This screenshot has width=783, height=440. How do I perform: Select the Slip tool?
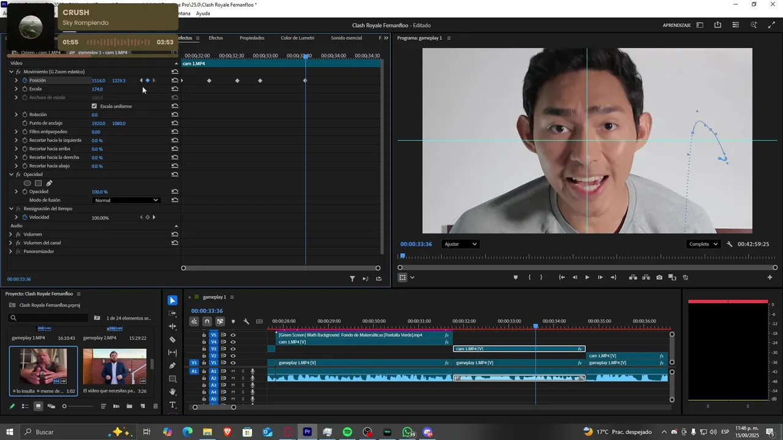(x=173, y=353)
